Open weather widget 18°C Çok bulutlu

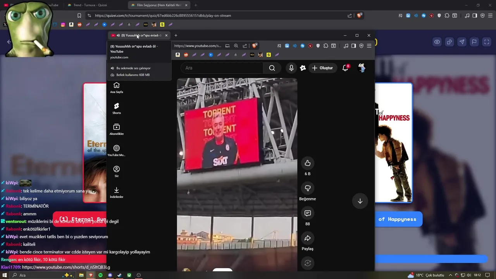pos(426,275)
